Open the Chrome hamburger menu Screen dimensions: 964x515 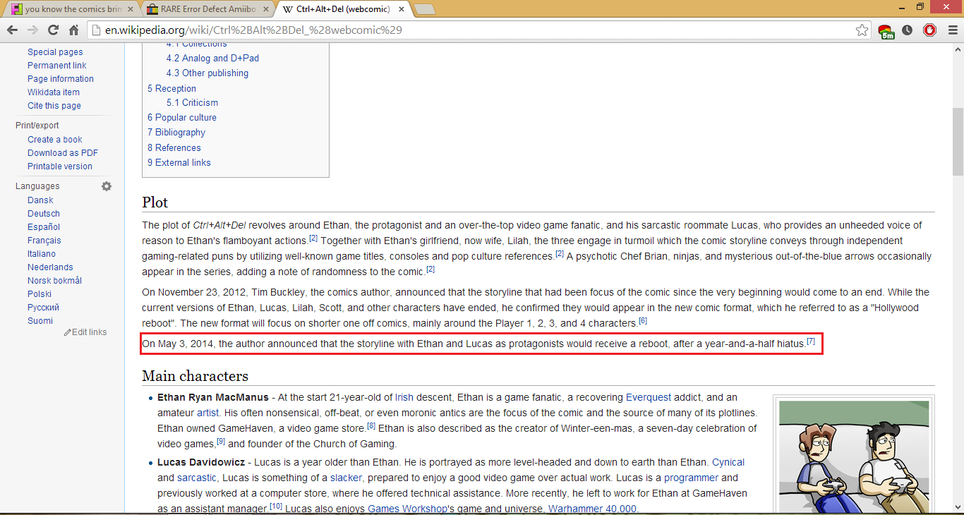pos(950,30)
